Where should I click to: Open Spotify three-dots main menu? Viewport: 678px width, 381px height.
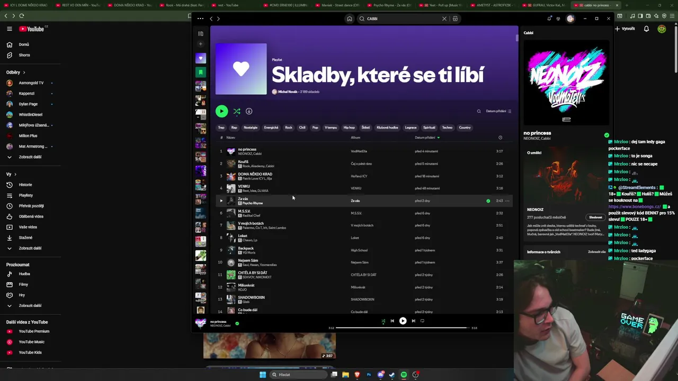click(x=200, y=19)
